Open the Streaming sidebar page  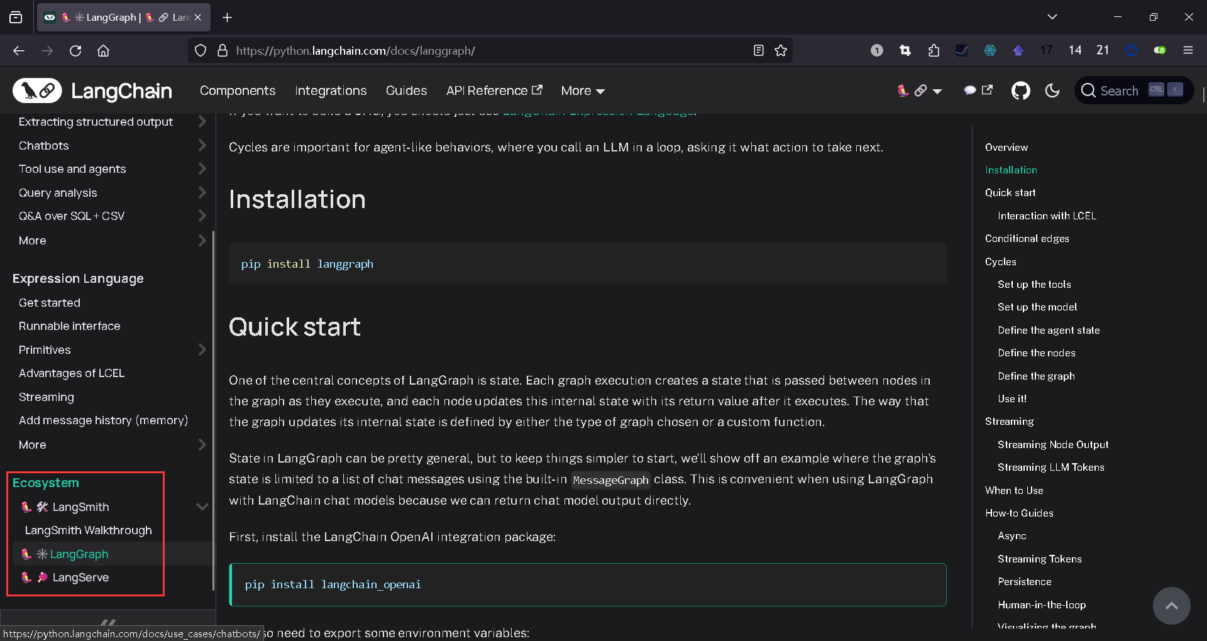pos(47,397)
